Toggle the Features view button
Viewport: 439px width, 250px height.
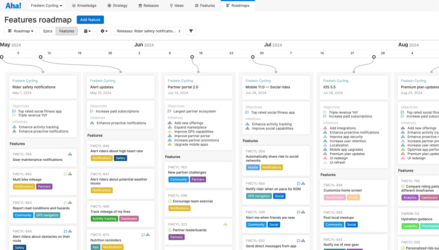tap(67, 31)
